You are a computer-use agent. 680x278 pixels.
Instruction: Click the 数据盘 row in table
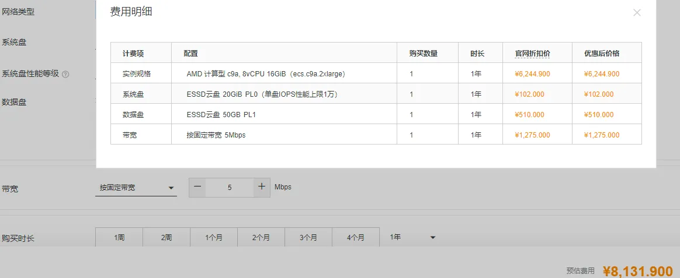pyautogui.click(x=376, y=115)
